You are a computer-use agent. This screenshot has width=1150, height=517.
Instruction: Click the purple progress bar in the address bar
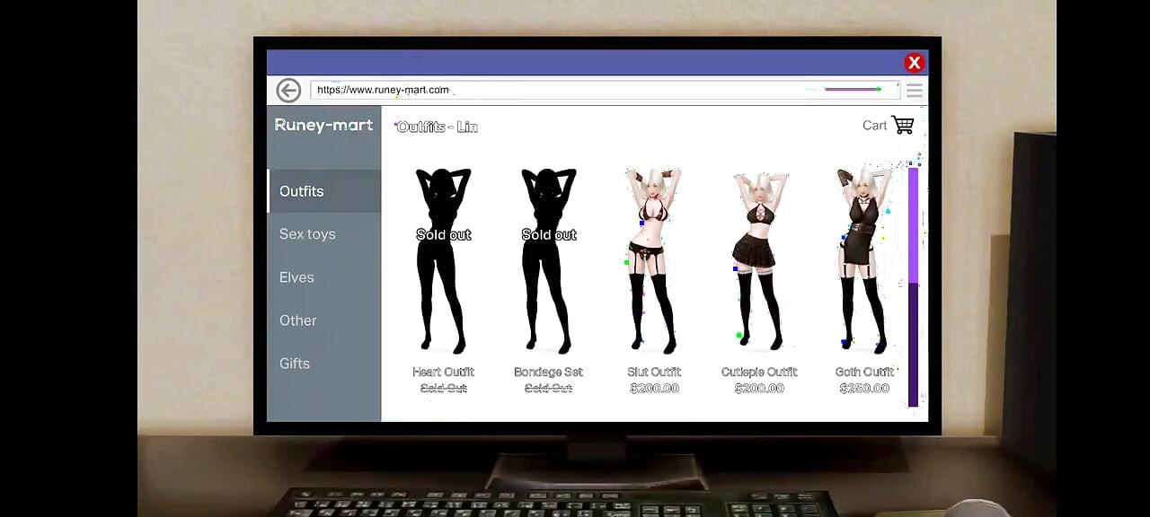click(x=852, y=90)
